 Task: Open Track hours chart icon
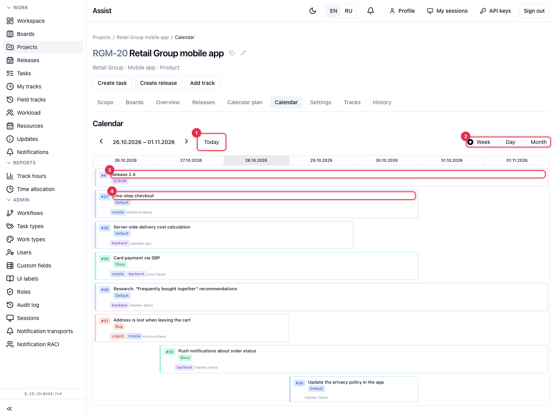tap(10, 176)
